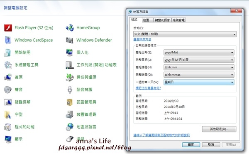Viewport: 249px width, 154px height.
Task: Open 地區及語言 globe icon in control panel
Action: (x=70, y=127)
